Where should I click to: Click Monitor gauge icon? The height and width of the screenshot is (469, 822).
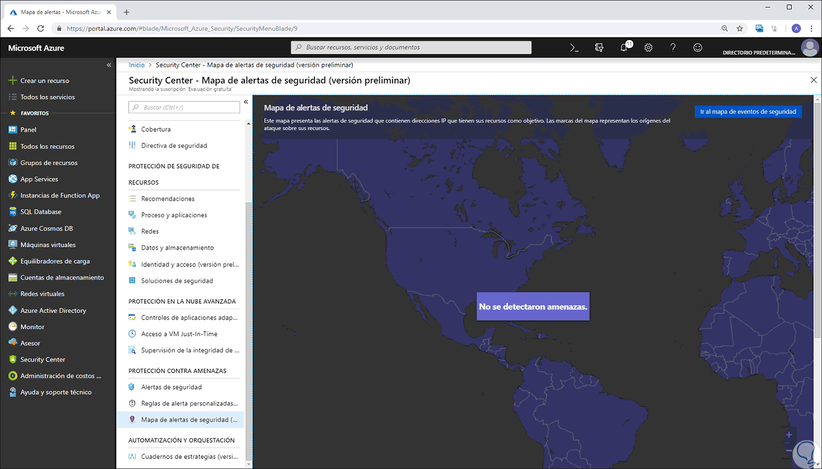click(13, 327)
